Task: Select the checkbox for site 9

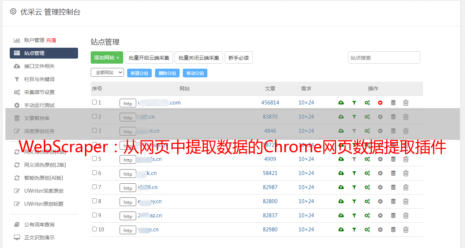Action: point(94,215)
